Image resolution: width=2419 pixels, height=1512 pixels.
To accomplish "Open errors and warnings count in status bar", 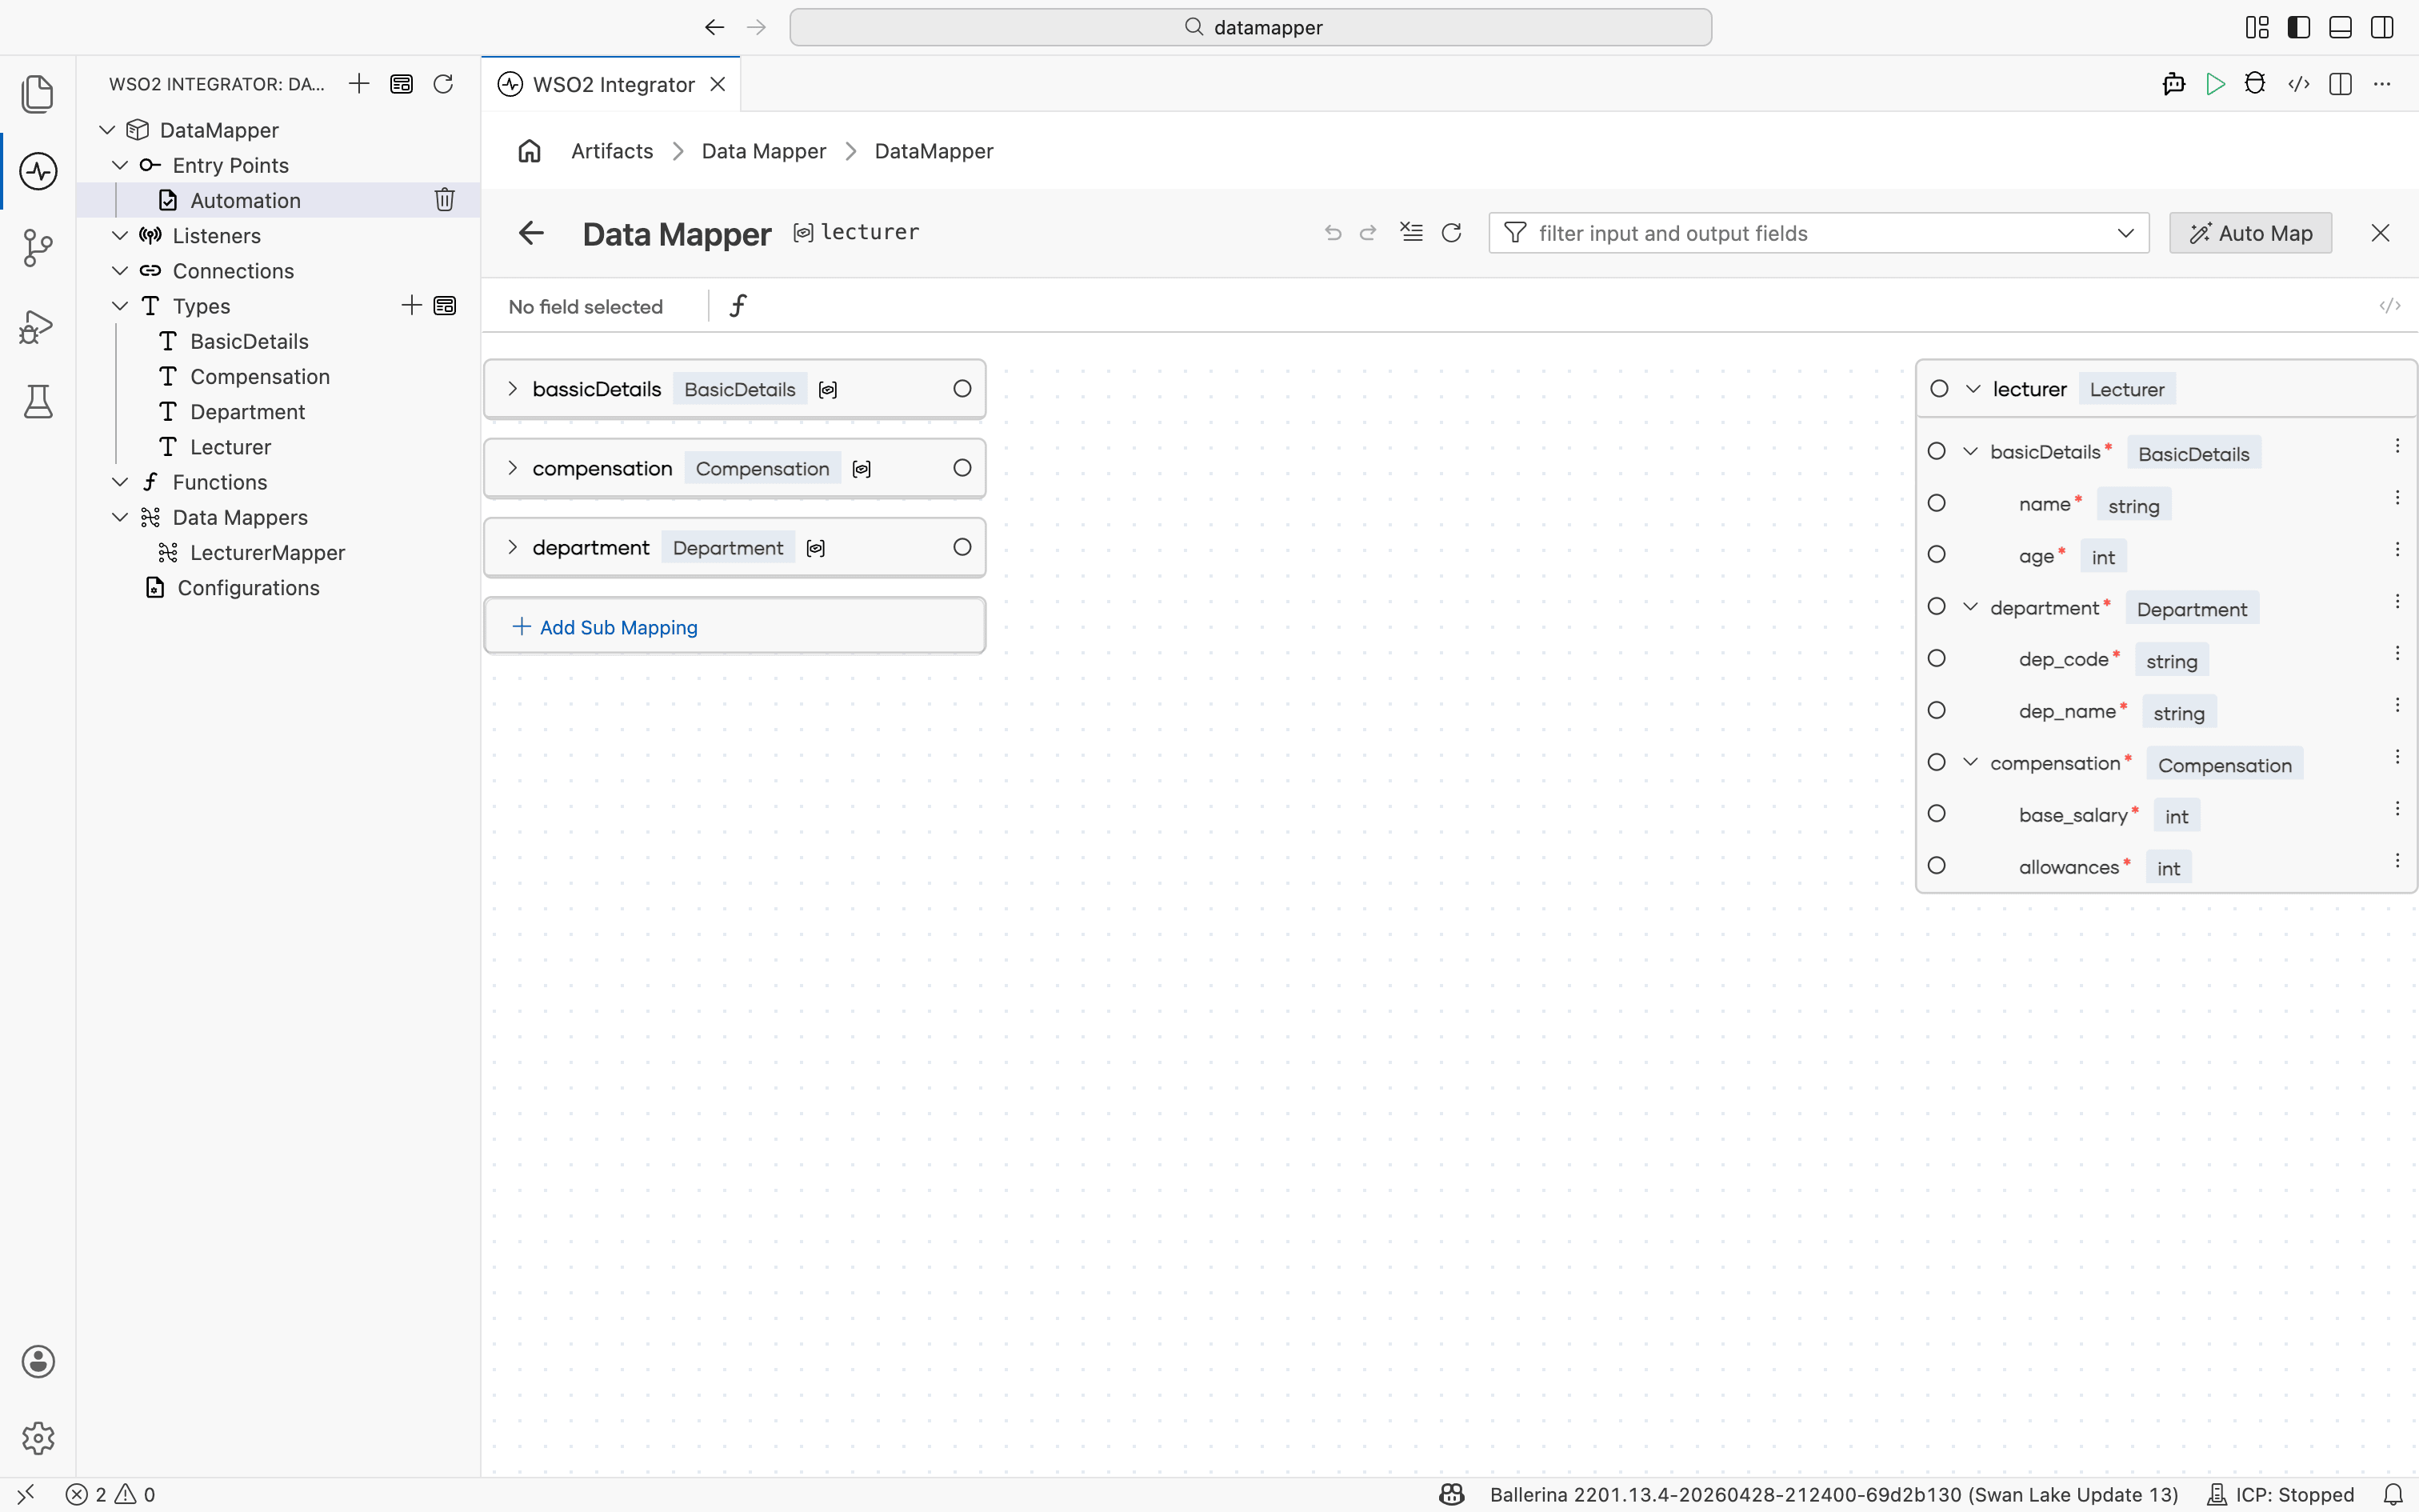I will coord(111,1494).
